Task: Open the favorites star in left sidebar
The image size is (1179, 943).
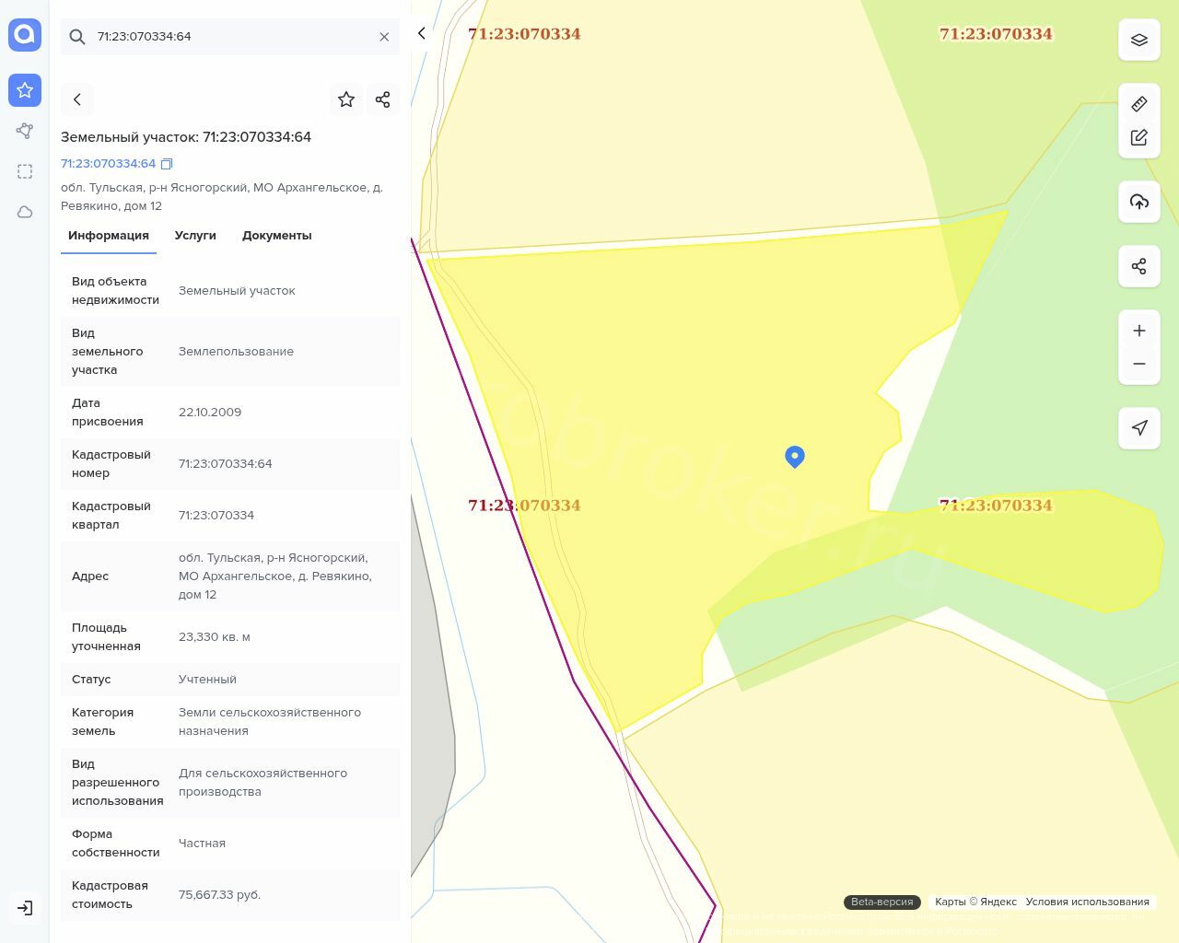Action: pos(25,90)
